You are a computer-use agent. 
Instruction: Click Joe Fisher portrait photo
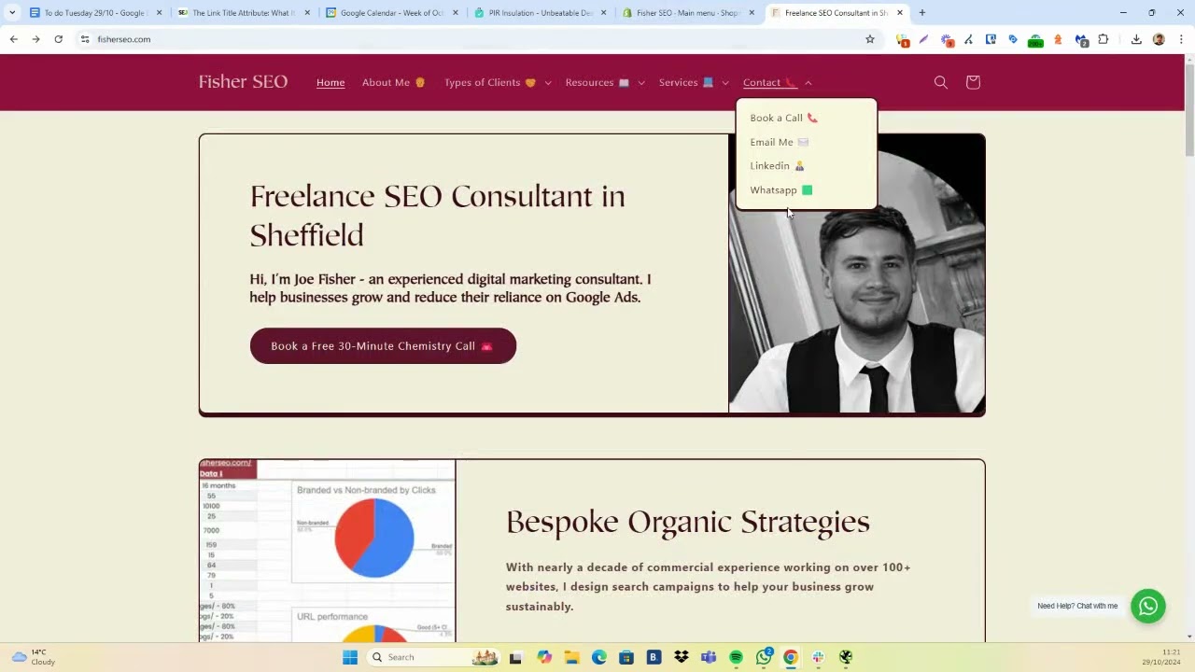[857, 273]
